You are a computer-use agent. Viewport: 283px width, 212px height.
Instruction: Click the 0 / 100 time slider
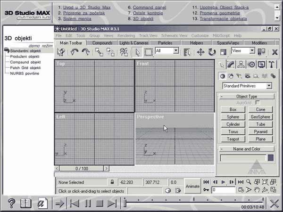(x=82, y=169)
